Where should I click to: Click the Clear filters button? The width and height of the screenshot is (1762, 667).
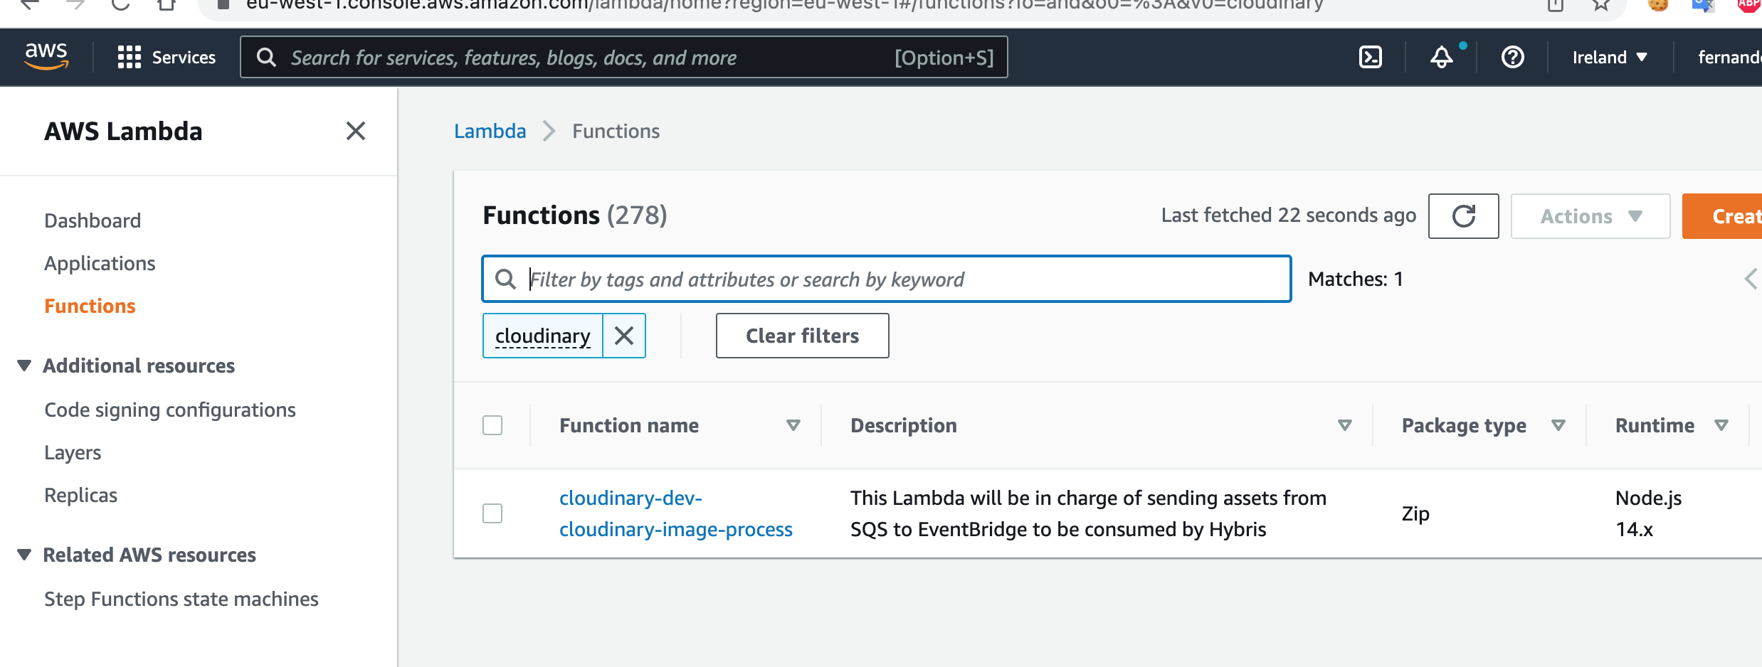(802, 336)
